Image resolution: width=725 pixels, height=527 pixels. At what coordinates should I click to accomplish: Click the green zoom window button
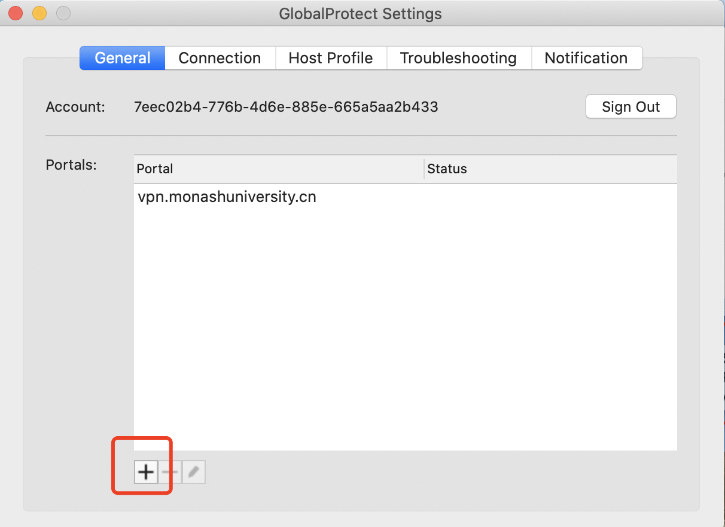click(62, 13)
